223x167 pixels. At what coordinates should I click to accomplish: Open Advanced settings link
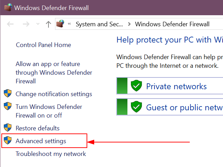[41, 141]
